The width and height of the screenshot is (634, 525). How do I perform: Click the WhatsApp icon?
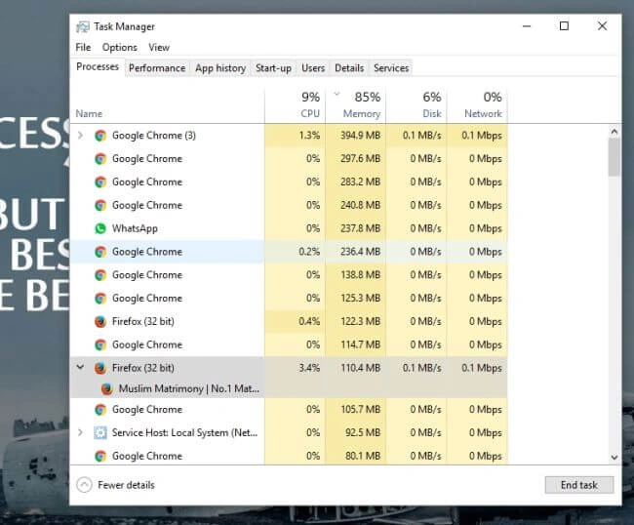pos(100,228)
